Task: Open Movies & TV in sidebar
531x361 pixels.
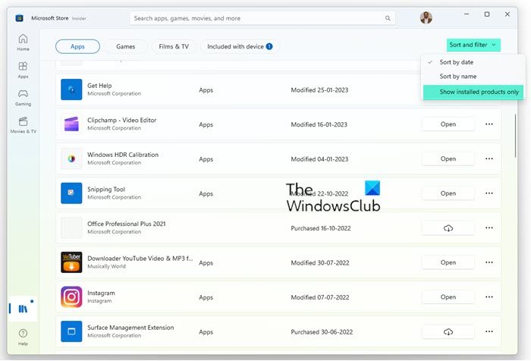Action: [x=23, y=124]
